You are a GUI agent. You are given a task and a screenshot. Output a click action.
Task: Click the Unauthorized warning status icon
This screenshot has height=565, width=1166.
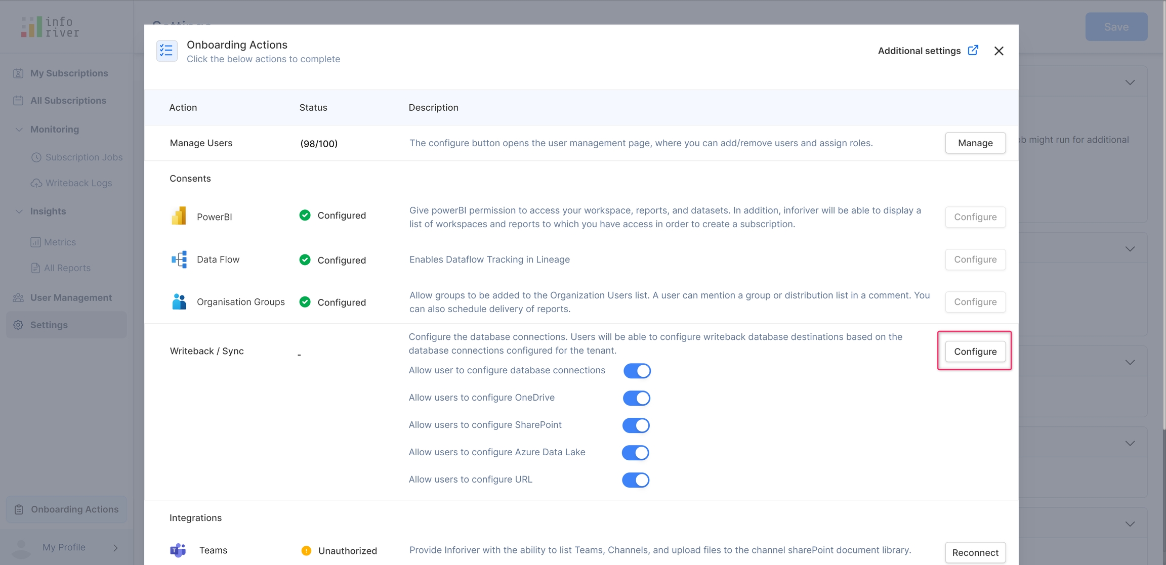[306, 550]
